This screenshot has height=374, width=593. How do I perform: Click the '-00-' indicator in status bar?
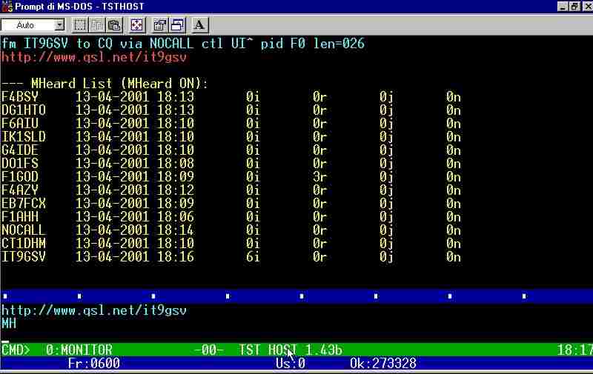(x=209, y=350)
